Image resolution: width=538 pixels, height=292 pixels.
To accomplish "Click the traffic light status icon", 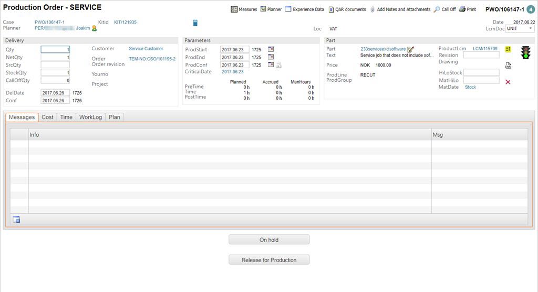I will pos(525,52).
